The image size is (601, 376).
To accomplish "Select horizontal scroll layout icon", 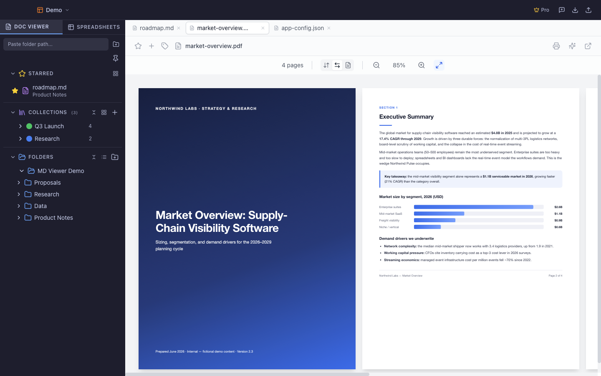I will coord(337,65).
